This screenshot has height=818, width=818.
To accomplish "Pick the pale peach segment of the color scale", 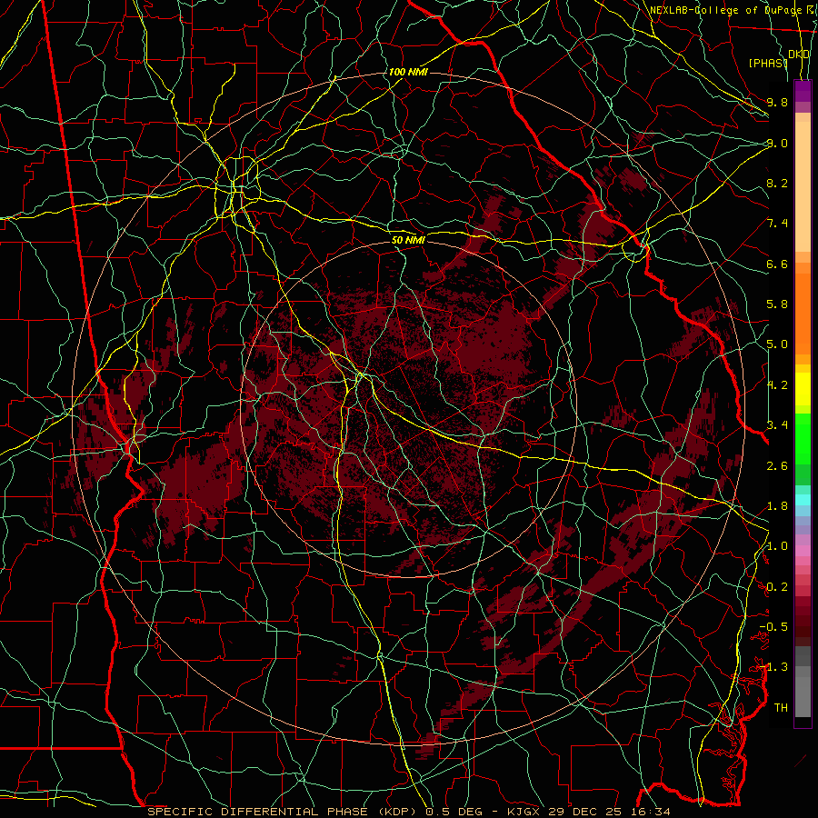I will pos(803,188).
